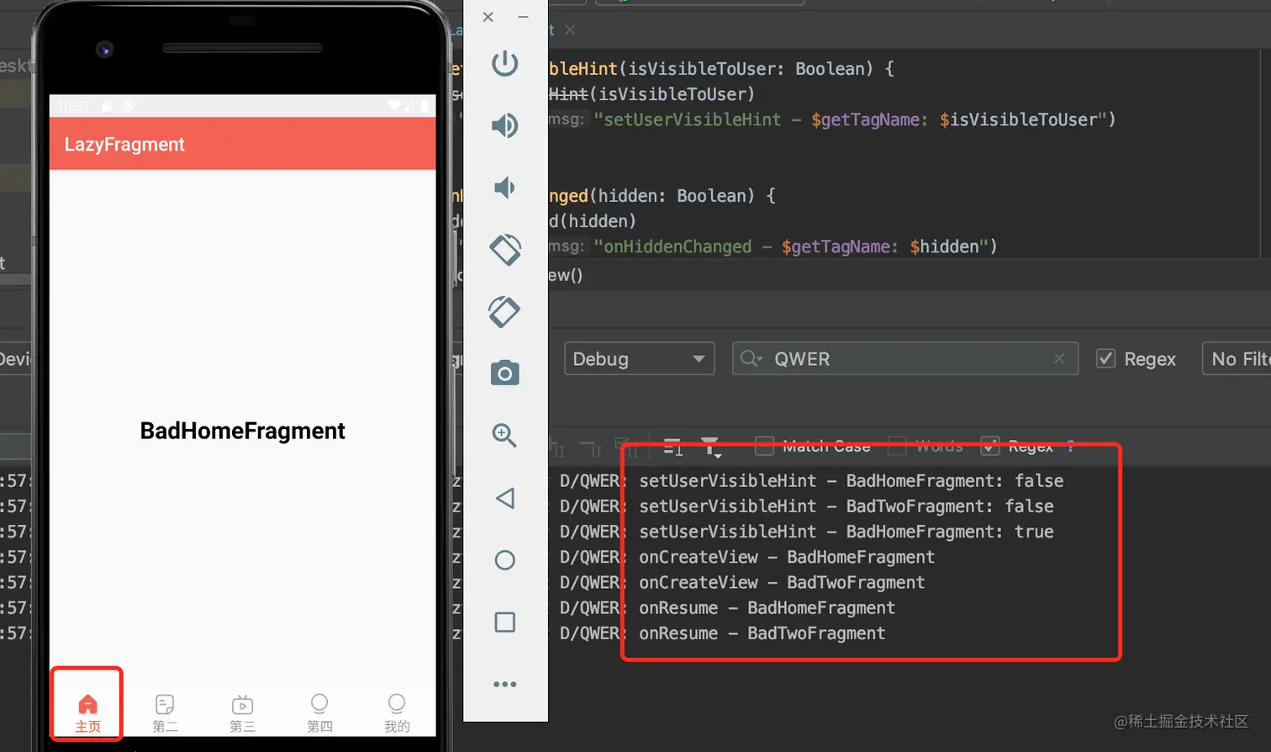Screen dimensions: 1271x752
Task: Click the emulator overview square button
Action: coord(505,622)
